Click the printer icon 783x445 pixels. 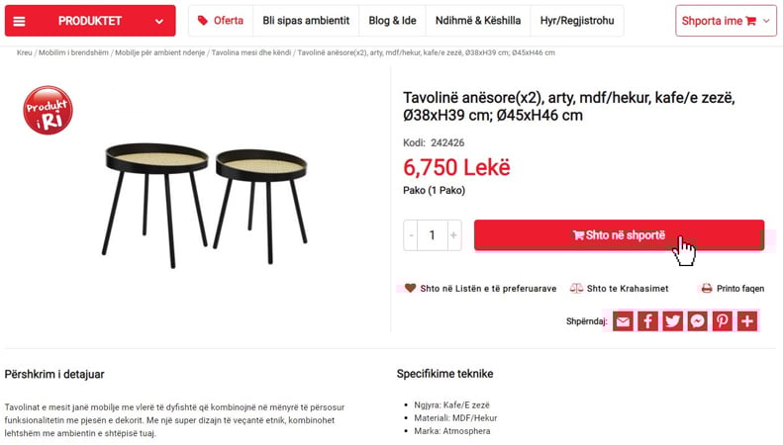pos(706,289)
